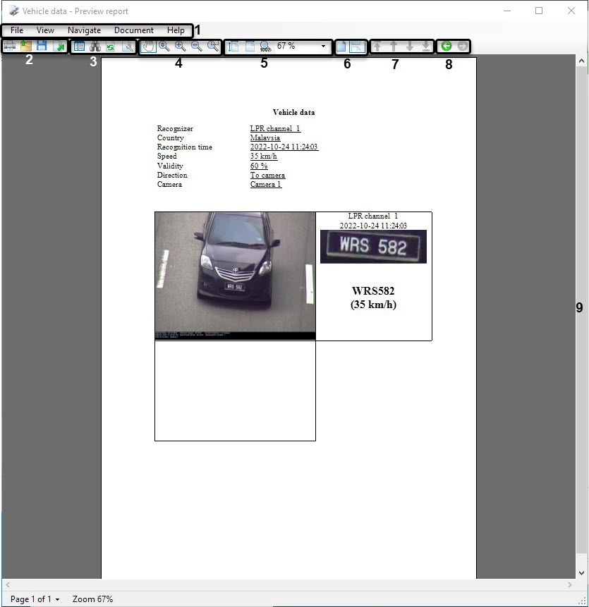Image resolution: width=589 pixels, height=607 pixels.
Task: Click the Zoom 67% status bar text
Action: [x=92, y=599]
